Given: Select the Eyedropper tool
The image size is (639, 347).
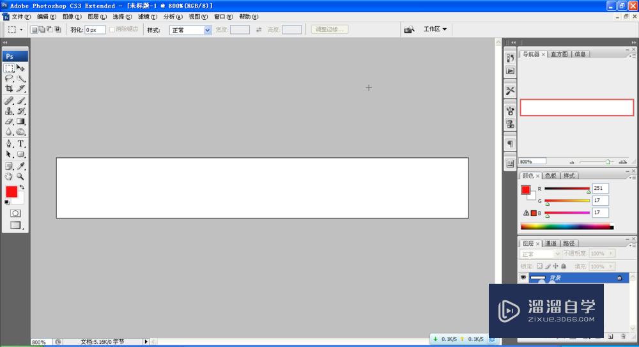Looking at the screenshot, I should coord(21,166).
